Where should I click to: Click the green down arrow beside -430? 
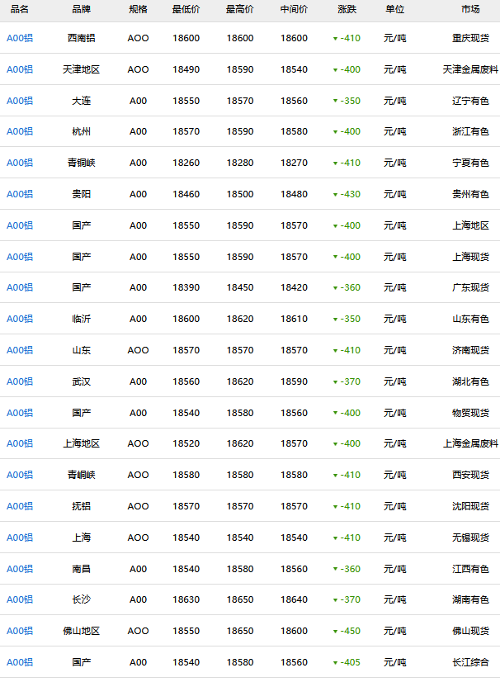[335, 195]
